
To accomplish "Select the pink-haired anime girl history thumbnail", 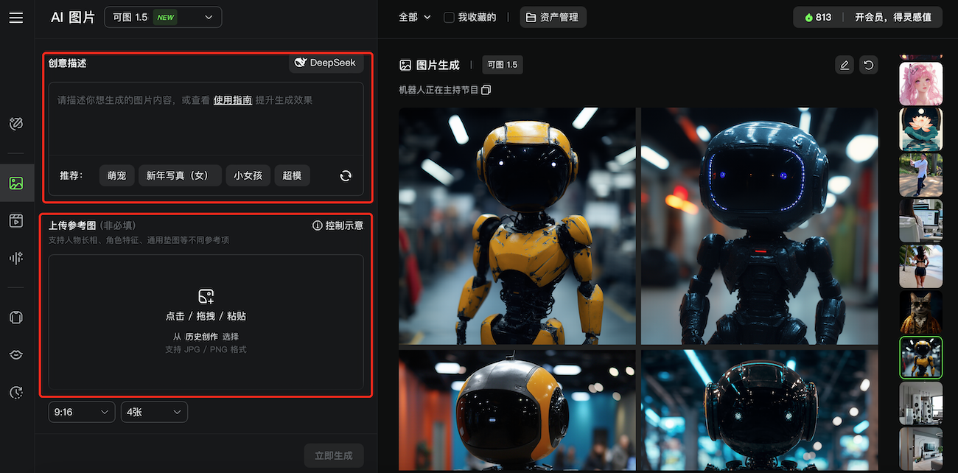I will pyautogui.click(x=921, y=83).
